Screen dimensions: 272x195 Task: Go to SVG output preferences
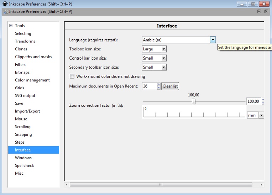(x=25, y=95)
